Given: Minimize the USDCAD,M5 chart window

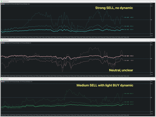Looking at the screenshot, I should 147,79.
